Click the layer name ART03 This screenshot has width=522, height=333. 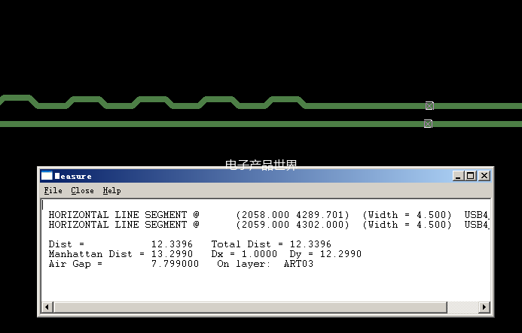tap(298, 264)
